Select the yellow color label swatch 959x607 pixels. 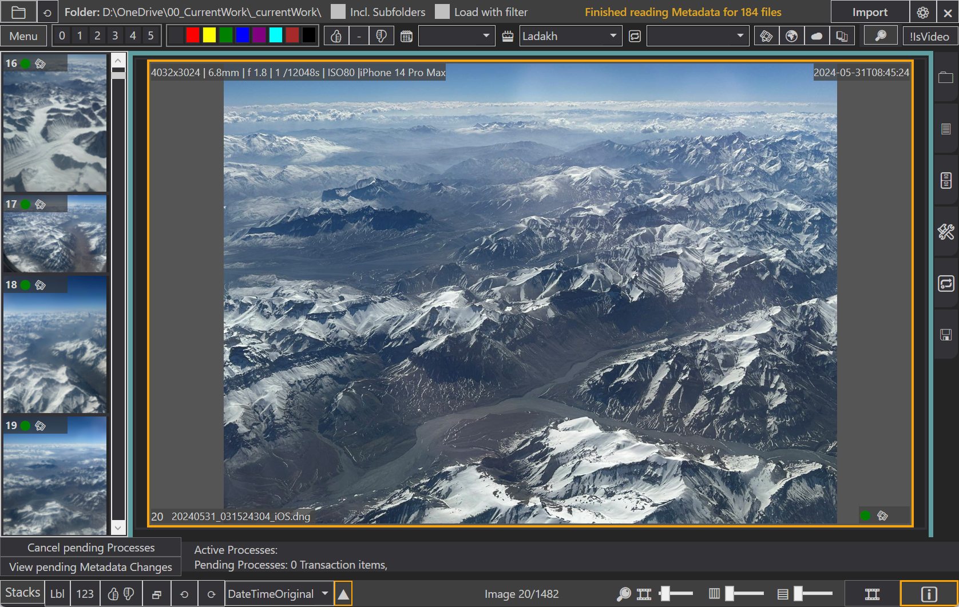pyautogui.click(x=209, y=35)
